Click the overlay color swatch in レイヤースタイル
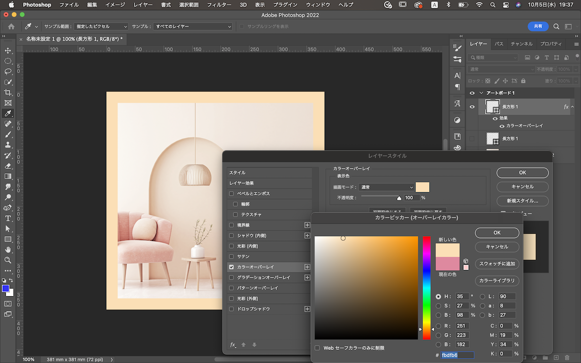581x363 pixels. pos(422,187)
